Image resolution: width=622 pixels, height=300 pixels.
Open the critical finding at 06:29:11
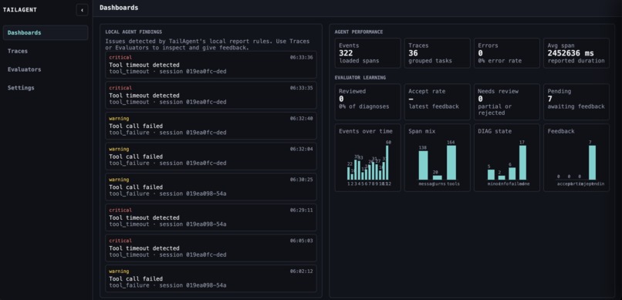click(x=211, y=217)
